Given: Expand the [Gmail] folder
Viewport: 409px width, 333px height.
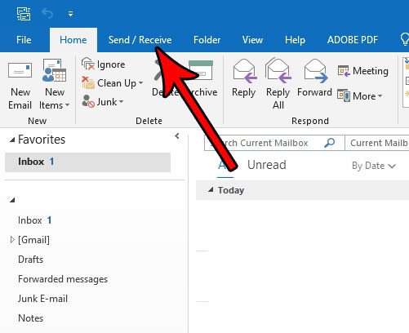Looking at the screenshot, I should tap(12, 240).
